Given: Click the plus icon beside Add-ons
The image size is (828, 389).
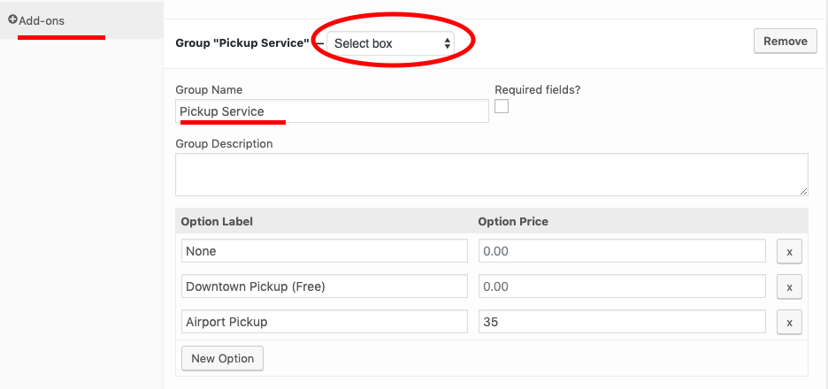Looking at the screenshot, I should (12, 19).
